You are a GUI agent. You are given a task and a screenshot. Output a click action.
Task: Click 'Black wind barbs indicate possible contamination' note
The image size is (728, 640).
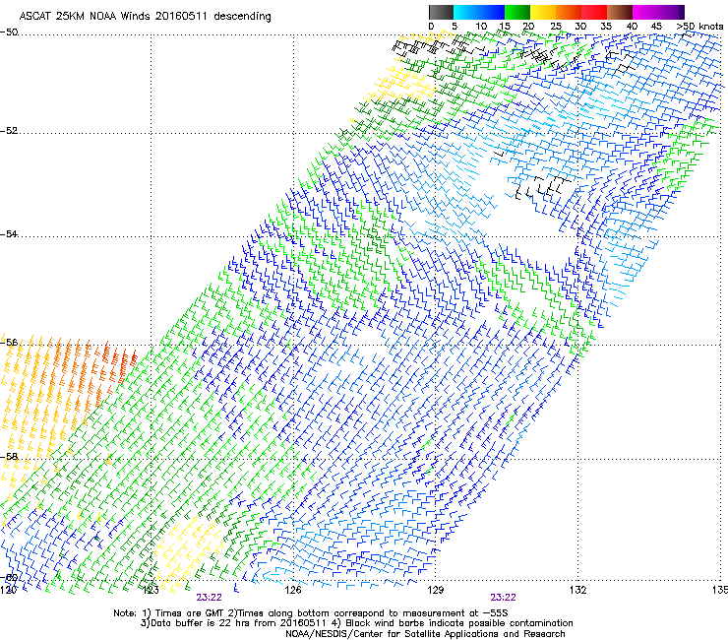[459, 623]
